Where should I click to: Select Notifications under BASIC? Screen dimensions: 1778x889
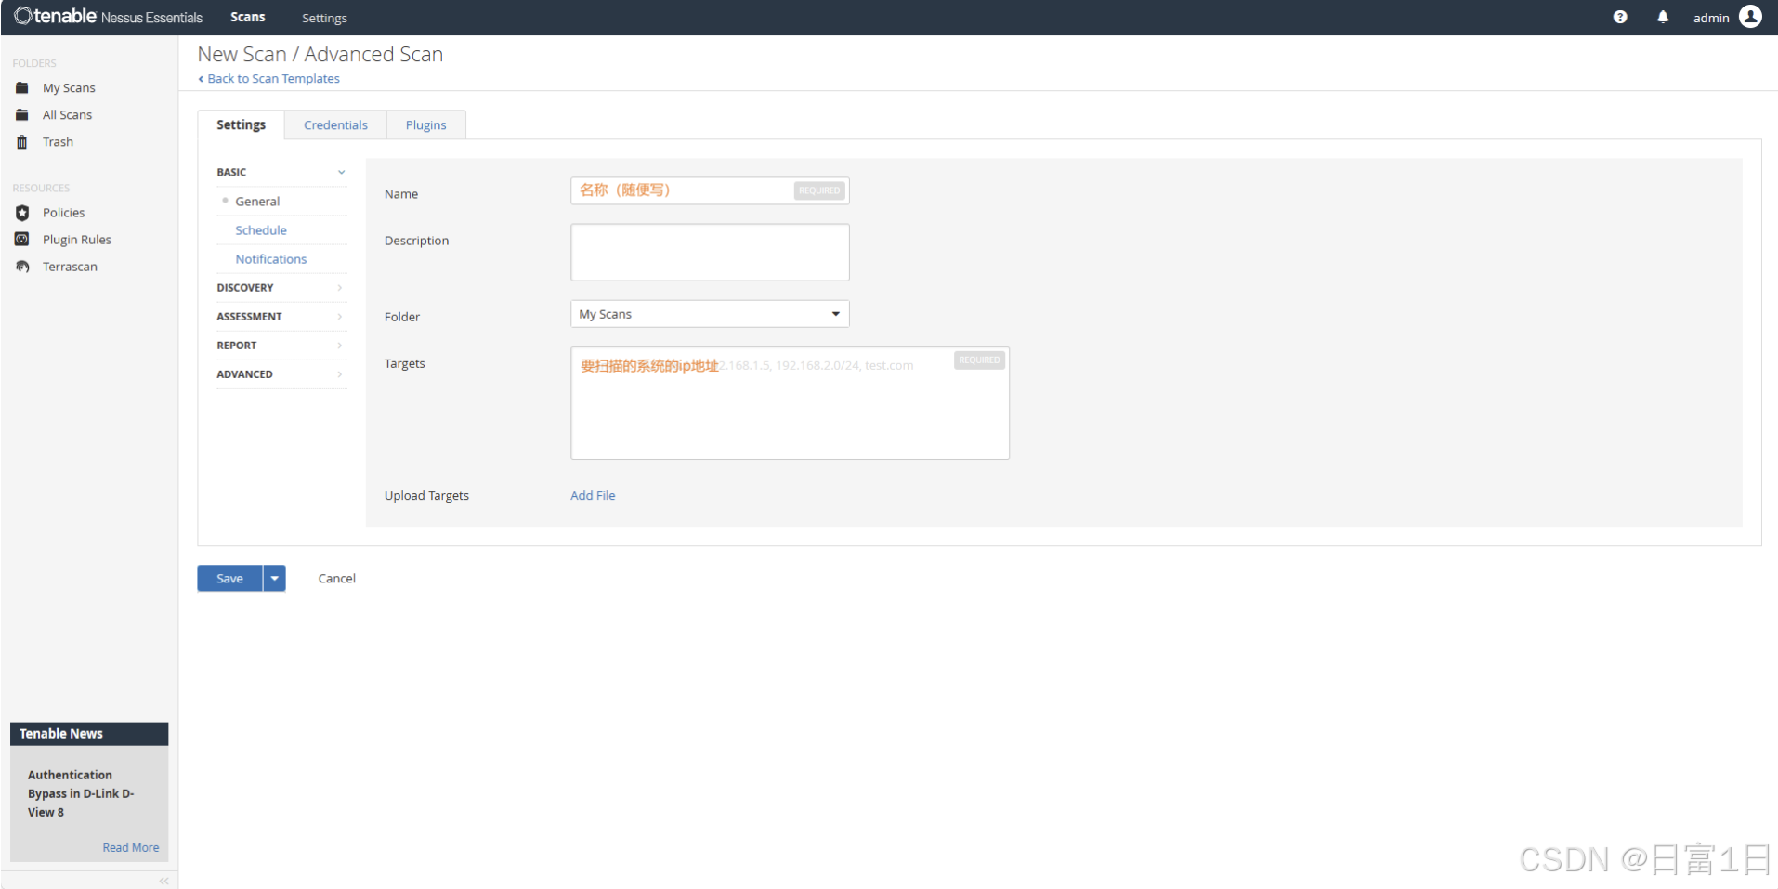coord(270,258)
